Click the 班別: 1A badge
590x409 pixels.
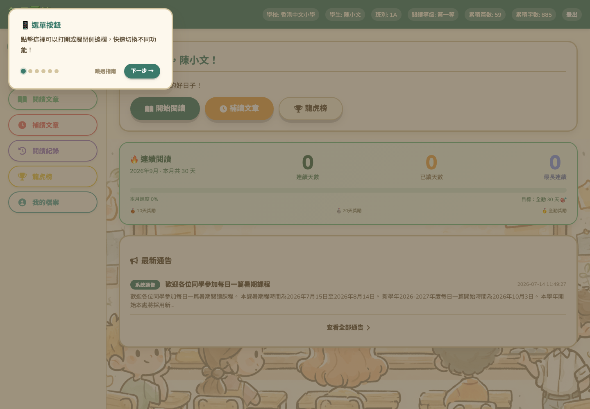386,15
